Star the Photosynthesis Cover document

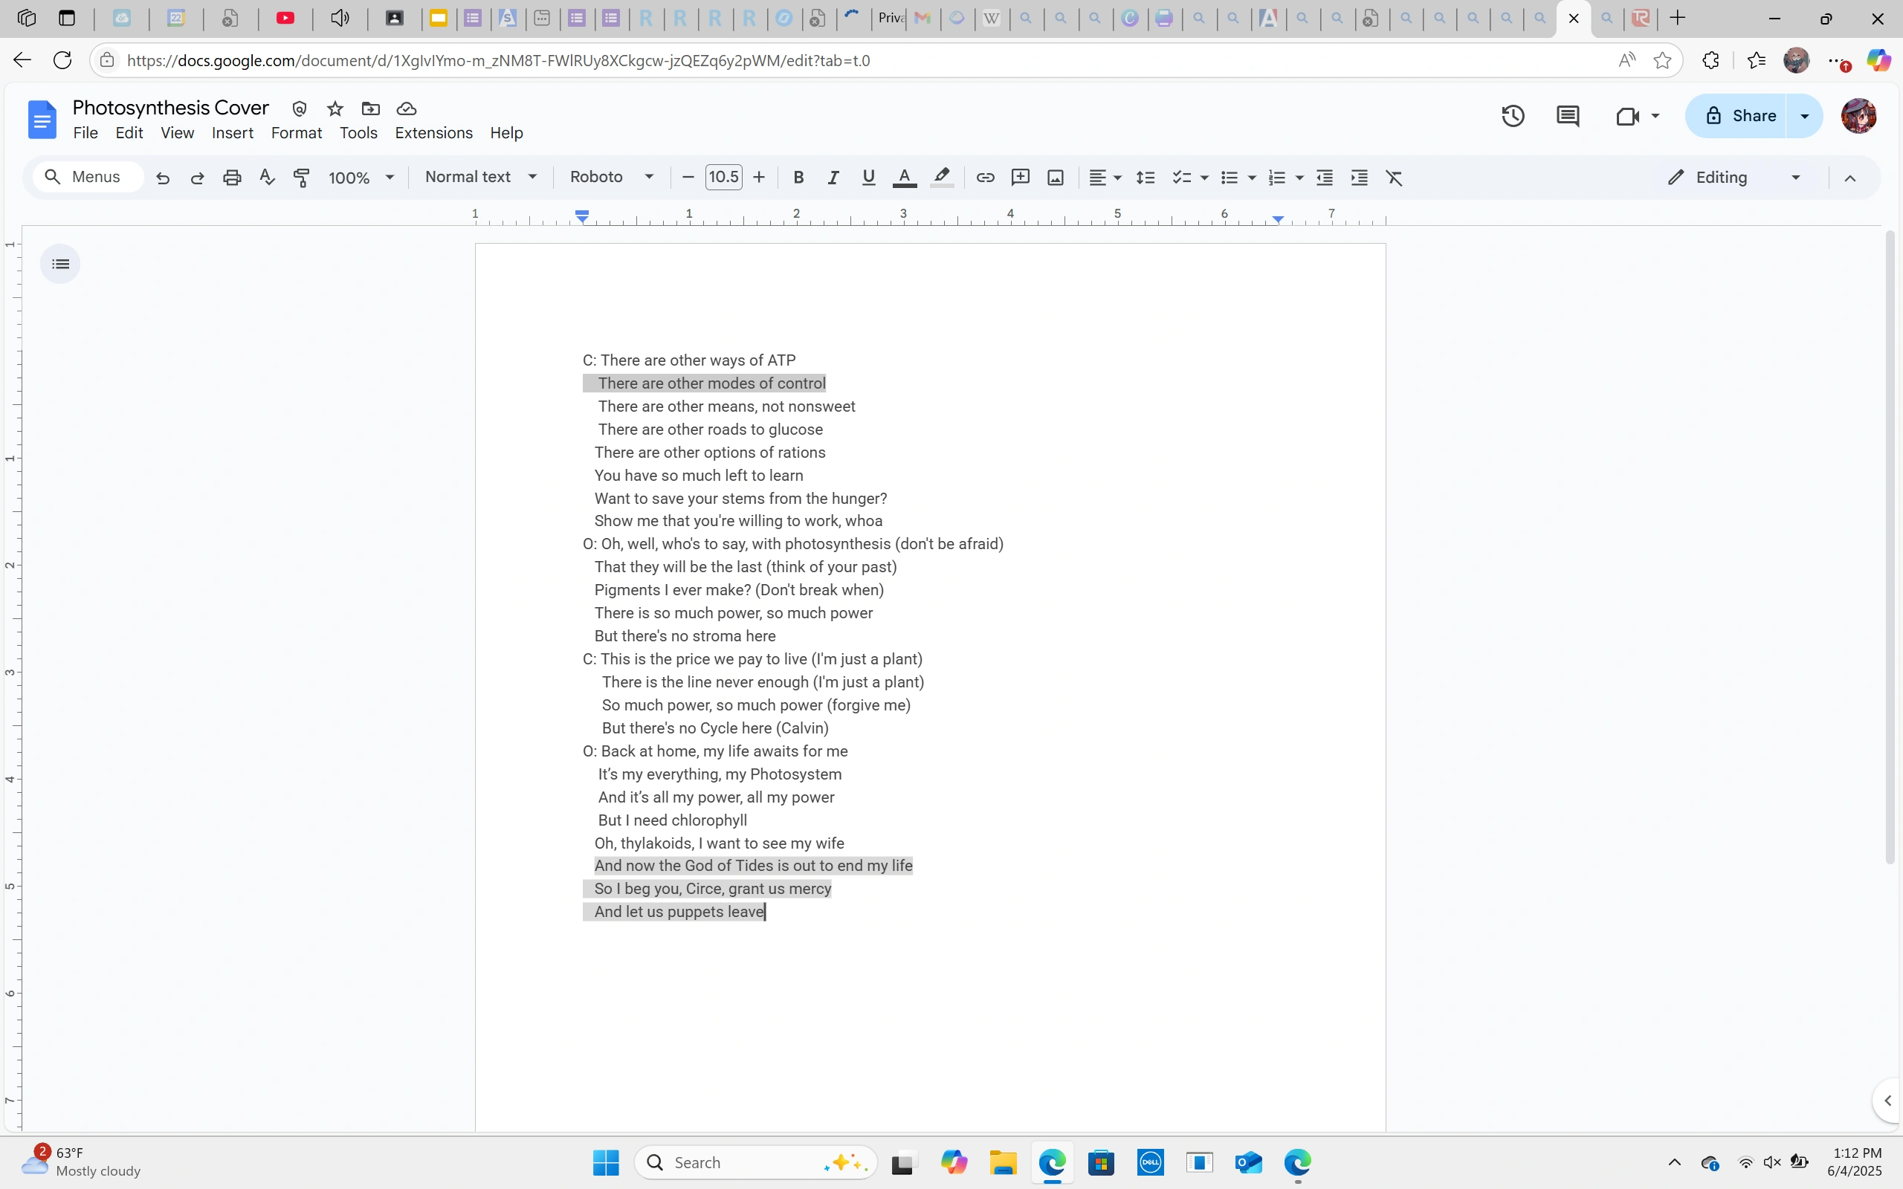tap(335, 108)
